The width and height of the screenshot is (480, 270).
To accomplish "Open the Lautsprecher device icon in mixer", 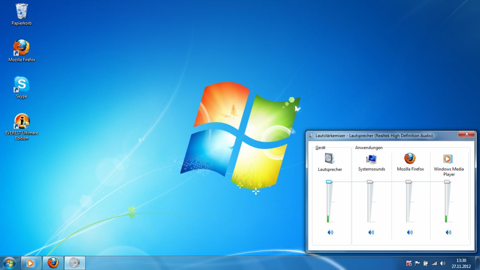I will pos(330,158).
